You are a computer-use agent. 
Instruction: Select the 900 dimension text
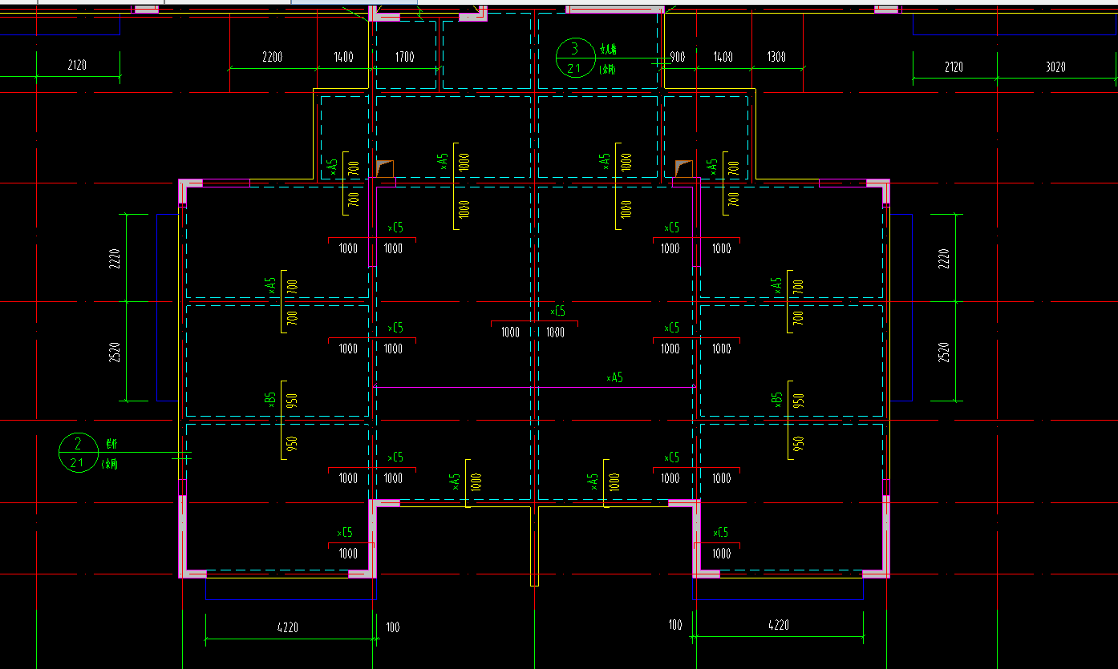point(678,57)
